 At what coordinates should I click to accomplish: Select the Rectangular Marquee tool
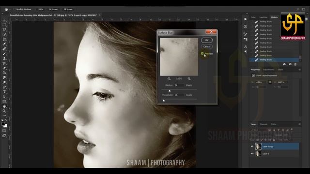[4, 25]
